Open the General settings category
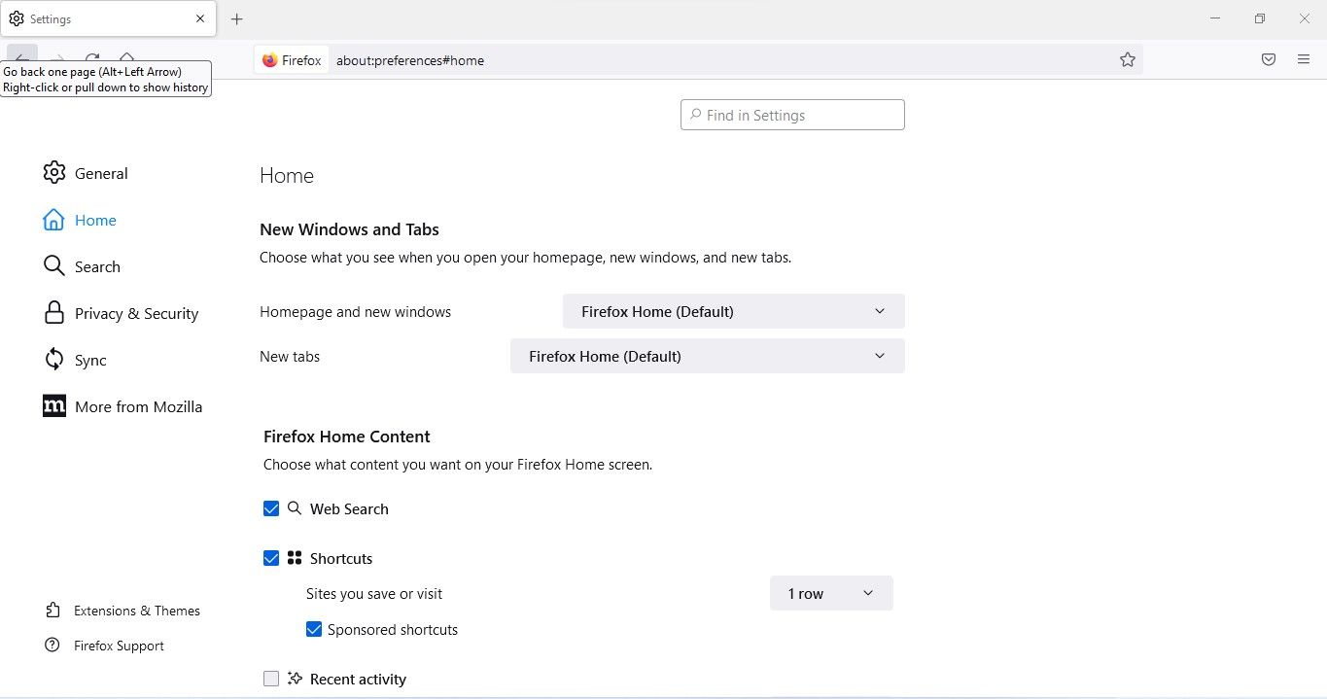1327x699 pixels. click(101, 173)
